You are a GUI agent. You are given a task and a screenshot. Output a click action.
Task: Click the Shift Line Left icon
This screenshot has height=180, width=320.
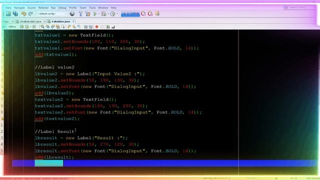pyautogui.click(x=85, y=26)
